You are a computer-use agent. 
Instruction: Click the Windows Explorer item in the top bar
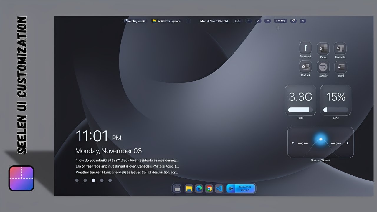(x=167, y=21)
